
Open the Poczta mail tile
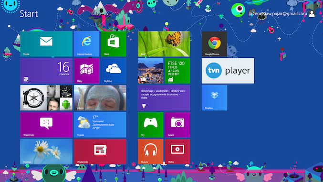[46, 44]
